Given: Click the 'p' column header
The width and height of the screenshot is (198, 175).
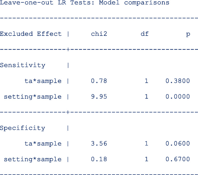Looking at the screenshot, I should (x=188, y=34).
